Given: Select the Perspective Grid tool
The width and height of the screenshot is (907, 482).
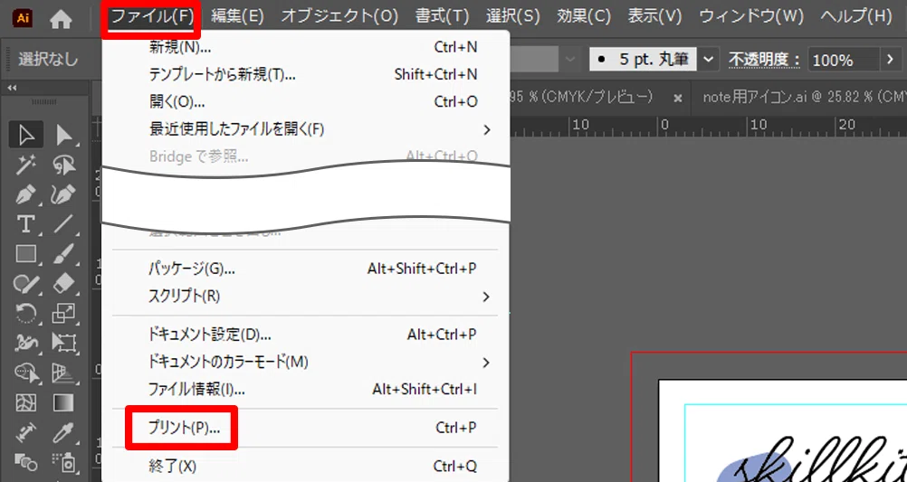Looking at the screenshot, I should (63, 373).
